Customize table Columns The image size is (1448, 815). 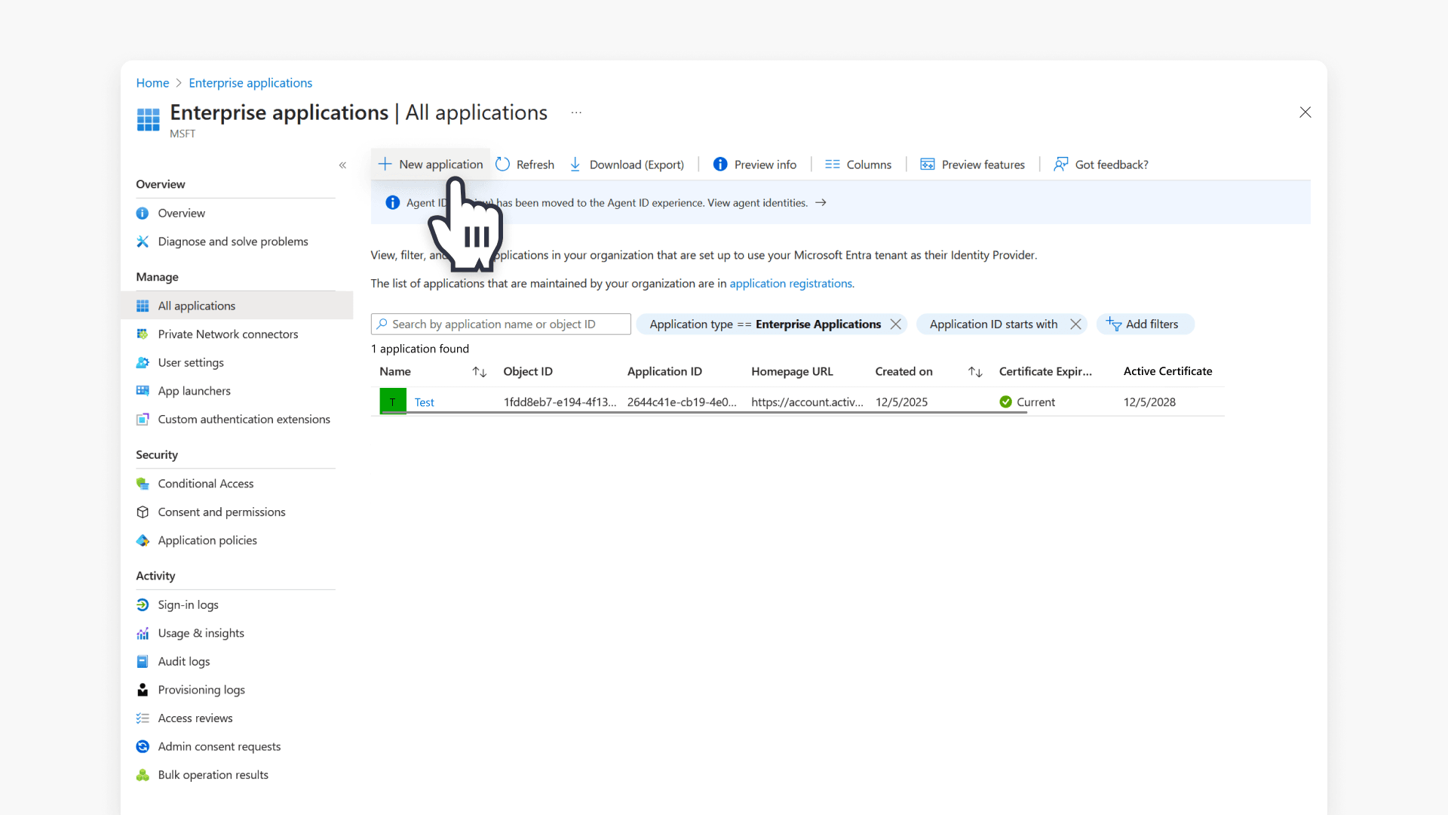pos(858,164)
